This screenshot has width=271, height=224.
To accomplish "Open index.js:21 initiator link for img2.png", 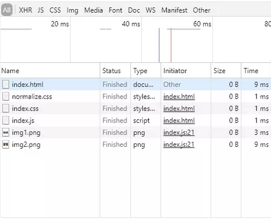I will pyautogui.click(x=179, y=145).
